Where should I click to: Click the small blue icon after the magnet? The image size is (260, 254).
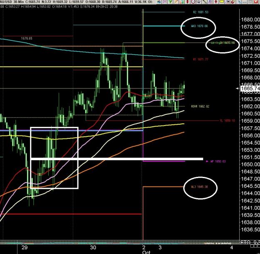(x=239, y=2)
